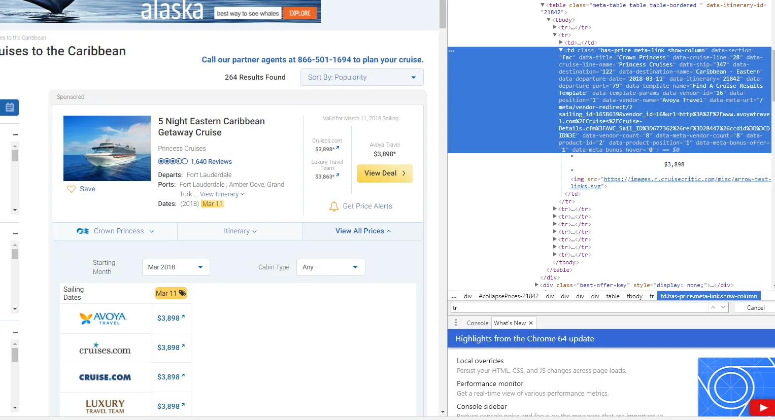Click the heart Save icon

(71, 189)
